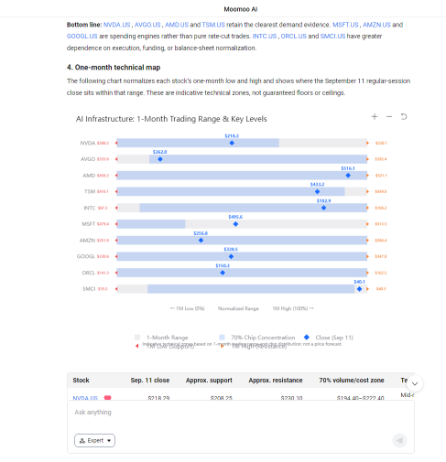This screenshot has height=462, width=446.
Task: Zoom out the chart with minus icon
Action: (389, 117)
